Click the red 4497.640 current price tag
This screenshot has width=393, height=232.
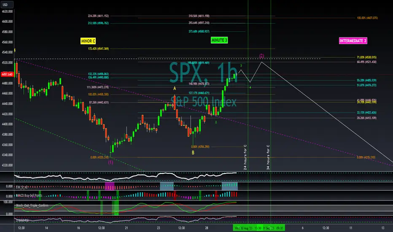pos(7,74)
